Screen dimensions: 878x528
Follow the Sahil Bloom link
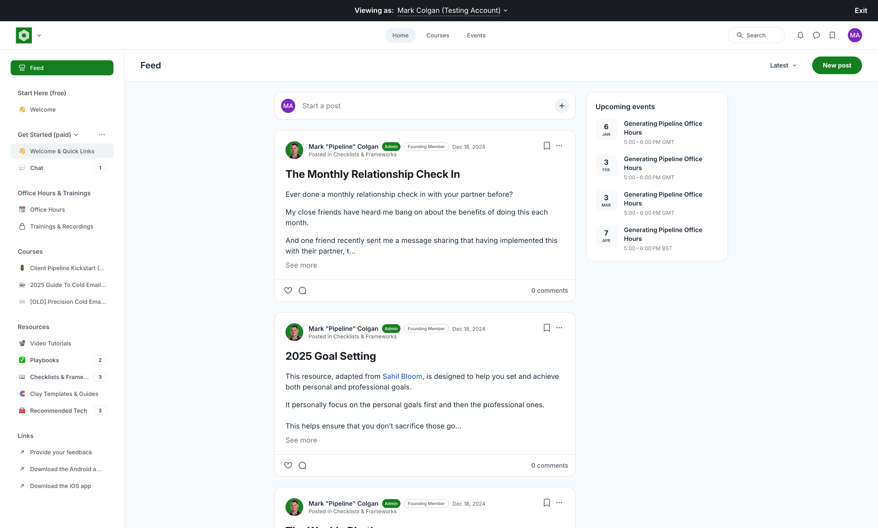(402, 376)
